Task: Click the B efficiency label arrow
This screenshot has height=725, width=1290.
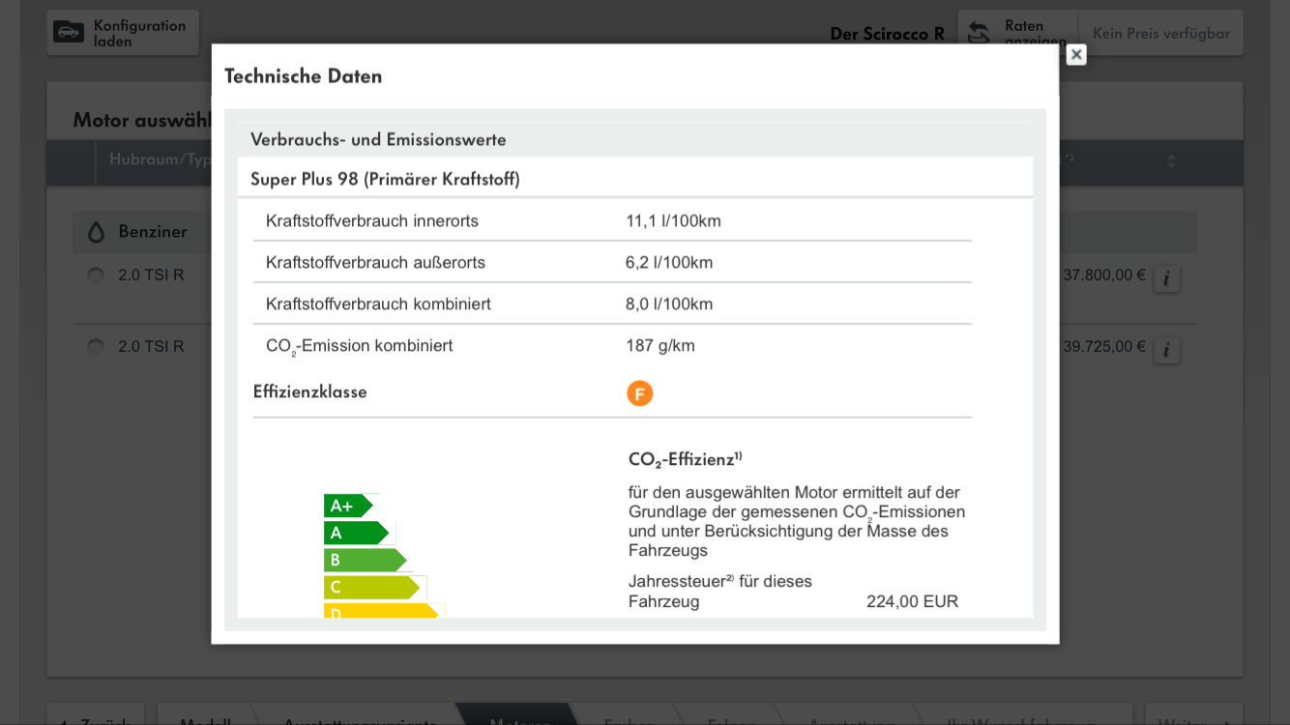Action: point(365,560)
